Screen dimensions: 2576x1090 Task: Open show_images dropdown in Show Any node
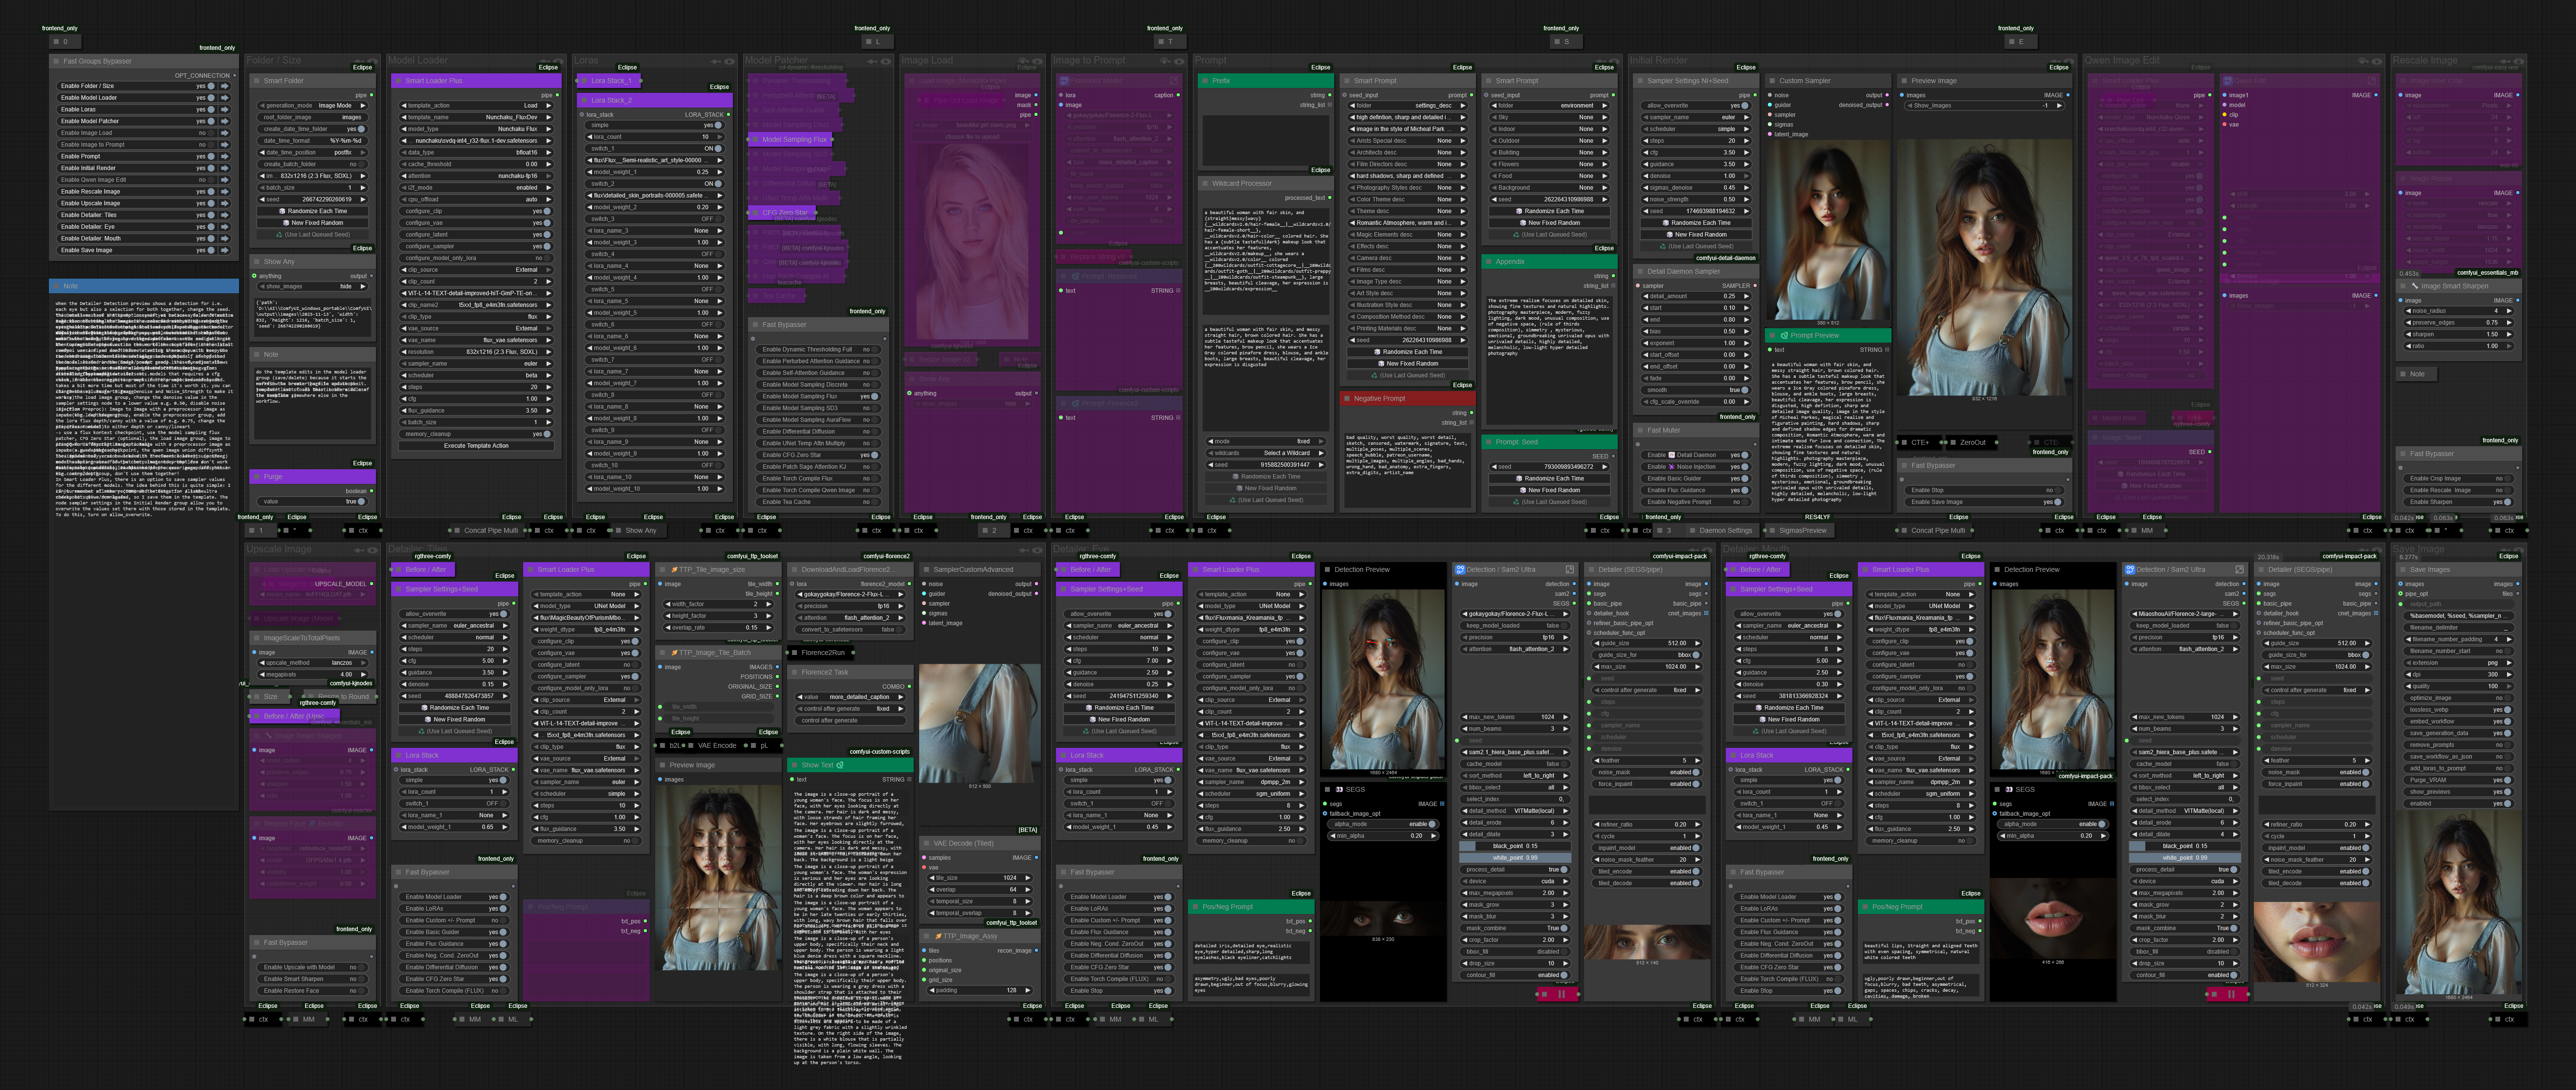(x=312, y=287)
